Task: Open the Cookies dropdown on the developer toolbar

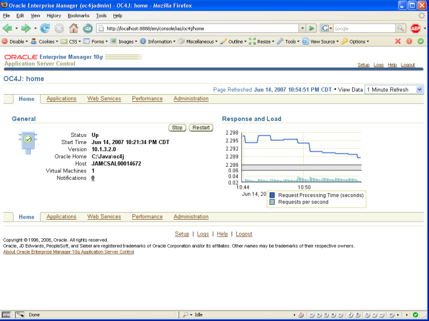Action: [x=45, y=42]
